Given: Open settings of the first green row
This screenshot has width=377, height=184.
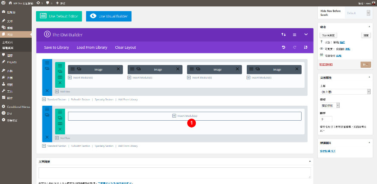Looking at the screenshot, I should pos(60,65).
